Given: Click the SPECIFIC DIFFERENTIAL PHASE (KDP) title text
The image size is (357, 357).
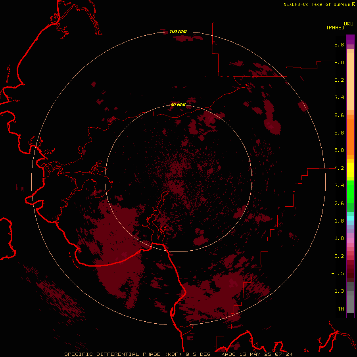Looking at the screenshot, I should pyautogui.click(x=124, y=354).
